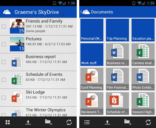Open Business re... Word tile in Documents
The height and width of the screenshot is (128, 156).
click(117, 54)
